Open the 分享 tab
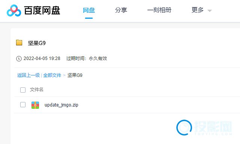 coord(121,10)
